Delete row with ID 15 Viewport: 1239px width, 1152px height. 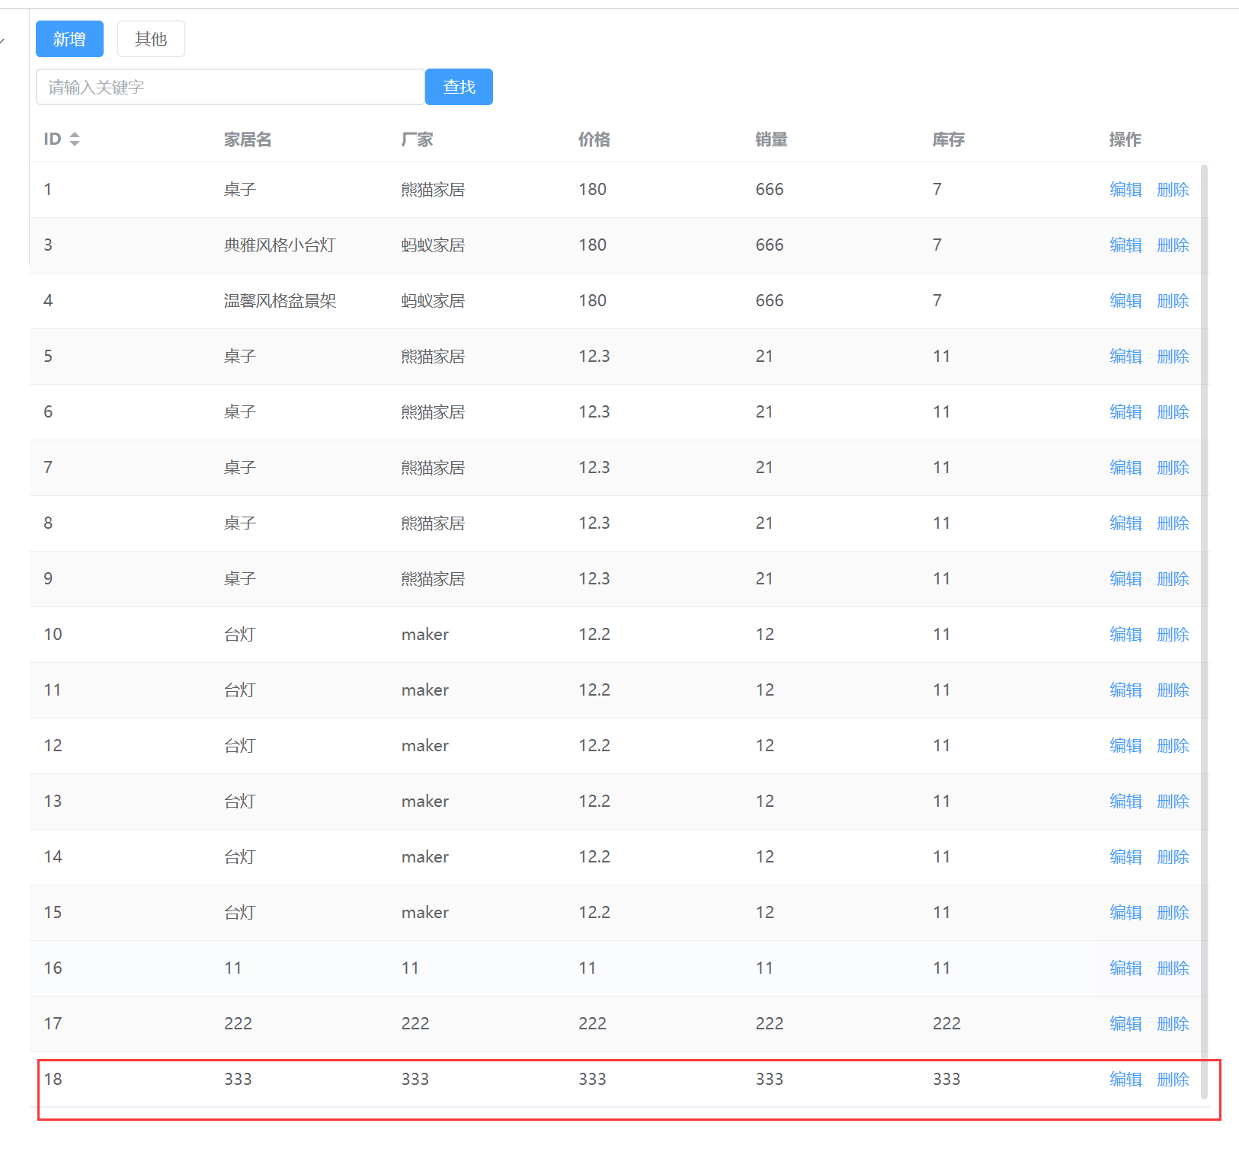[1173, 913]
